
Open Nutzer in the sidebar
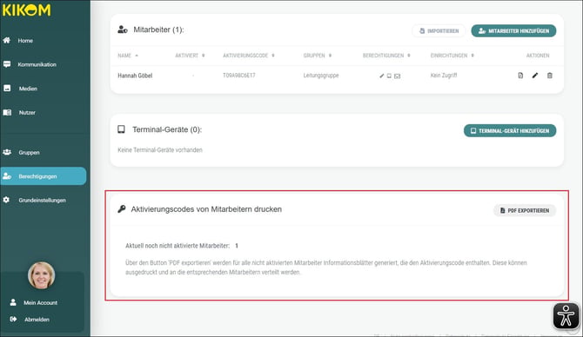click(x=27, y=112)
